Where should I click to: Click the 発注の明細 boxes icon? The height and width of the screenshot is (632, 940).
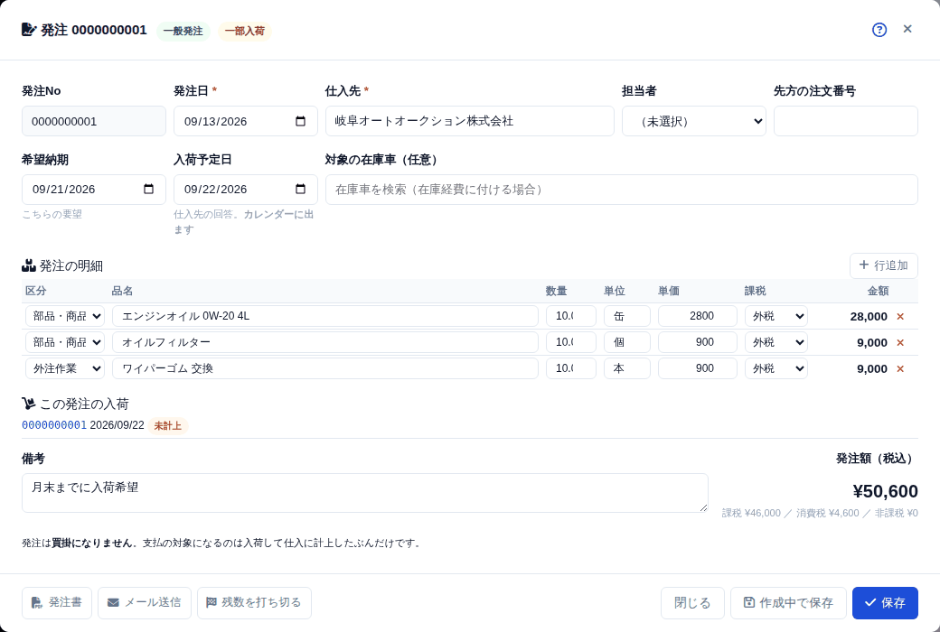(x=29, y=265)
